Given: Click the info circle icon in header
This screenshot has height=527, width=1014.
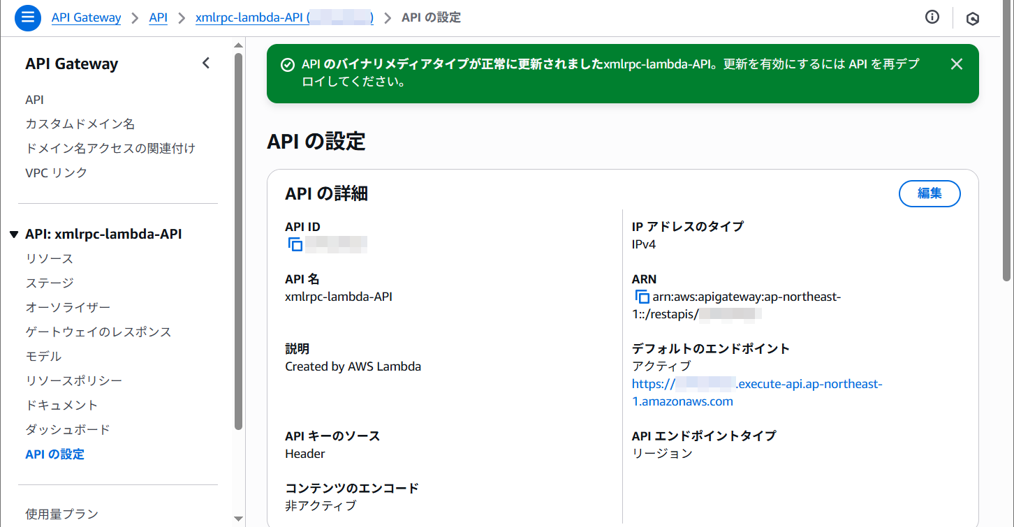Looking at the screenshot, I should [932, 17].
